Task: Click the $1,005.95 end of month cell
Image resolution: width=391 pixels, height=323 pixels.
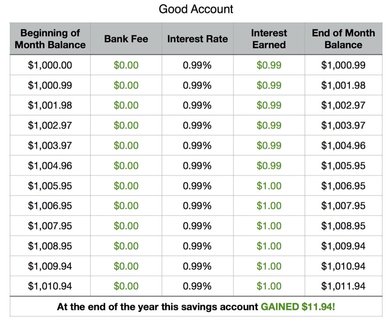Action: tap(343, 166)
